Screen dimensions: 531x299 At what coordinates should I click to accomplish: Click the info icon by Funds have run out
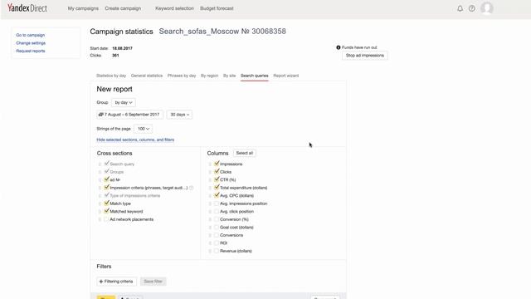(338, 47)
